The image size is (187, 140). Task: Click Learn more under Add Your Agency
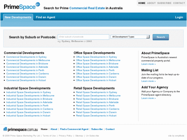click(148, 98)
